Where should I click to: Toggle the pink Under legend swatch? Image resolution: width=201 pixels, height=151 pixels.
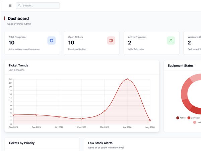195,122
